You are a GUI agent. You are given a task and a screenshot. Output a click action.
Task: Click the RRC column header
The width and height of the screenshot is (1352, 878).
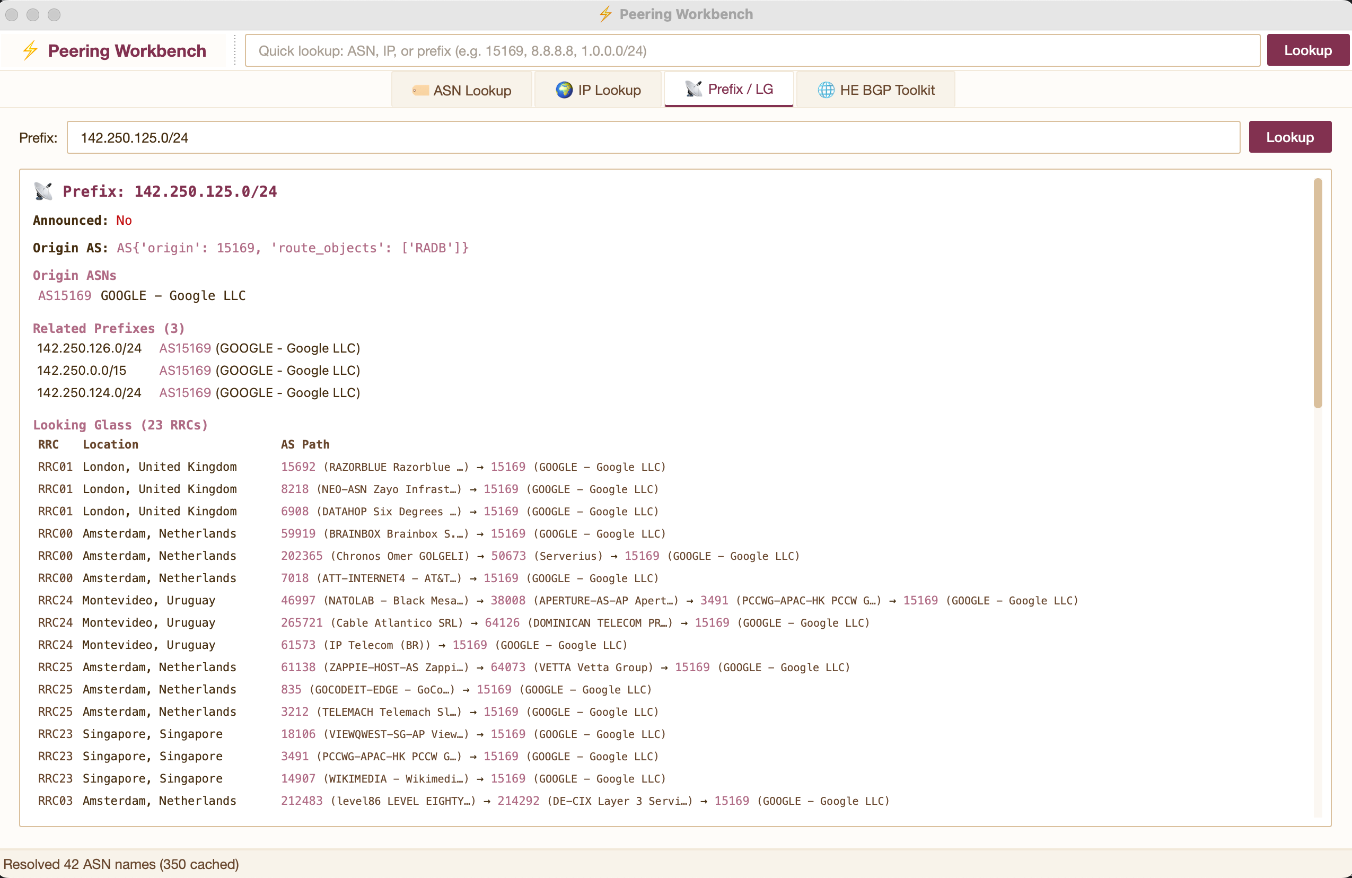[x=48, y=444]
